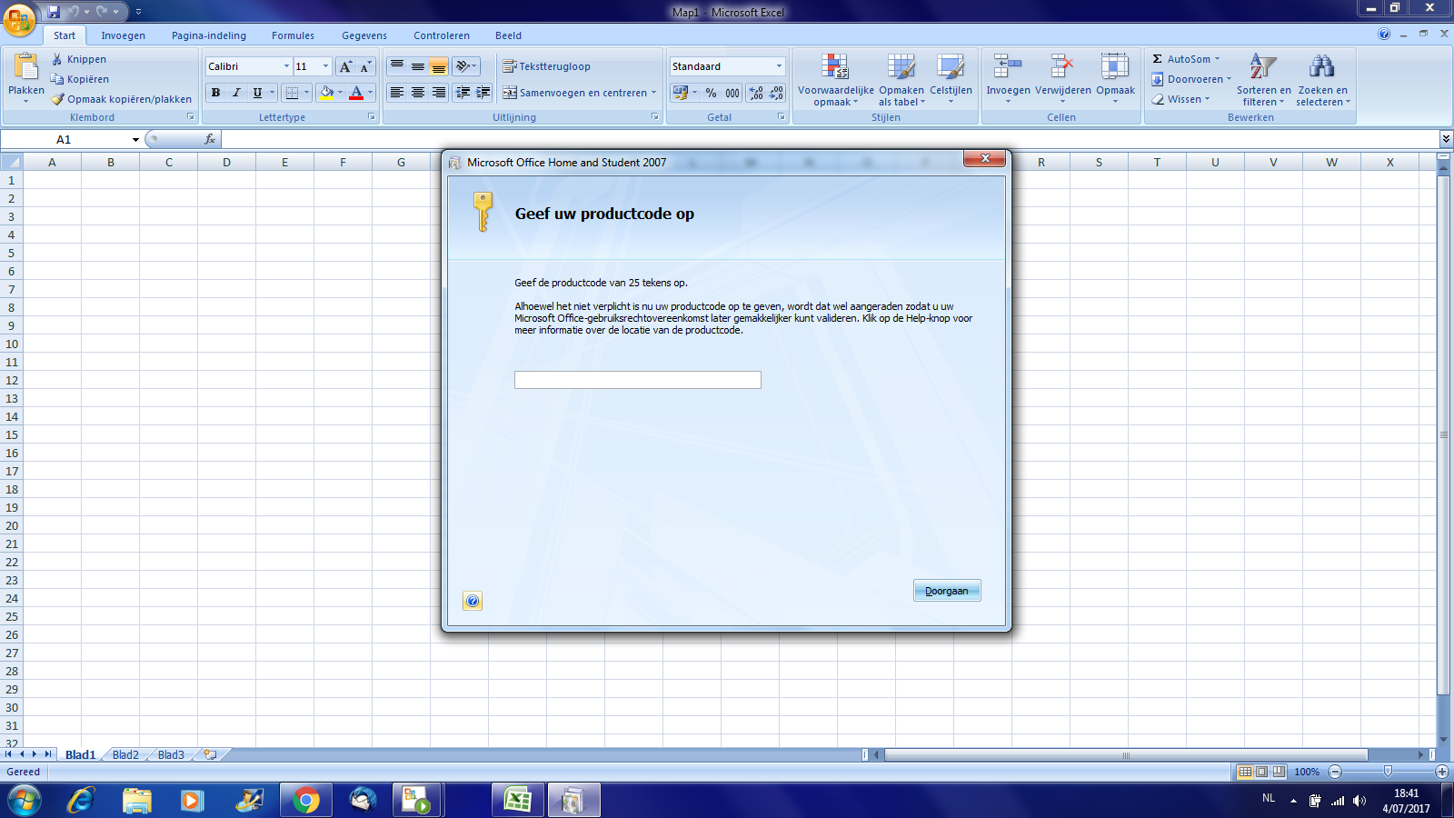Open the font size dropdown
This screenshot has width=1454, height=818.
tap(325, 66)
